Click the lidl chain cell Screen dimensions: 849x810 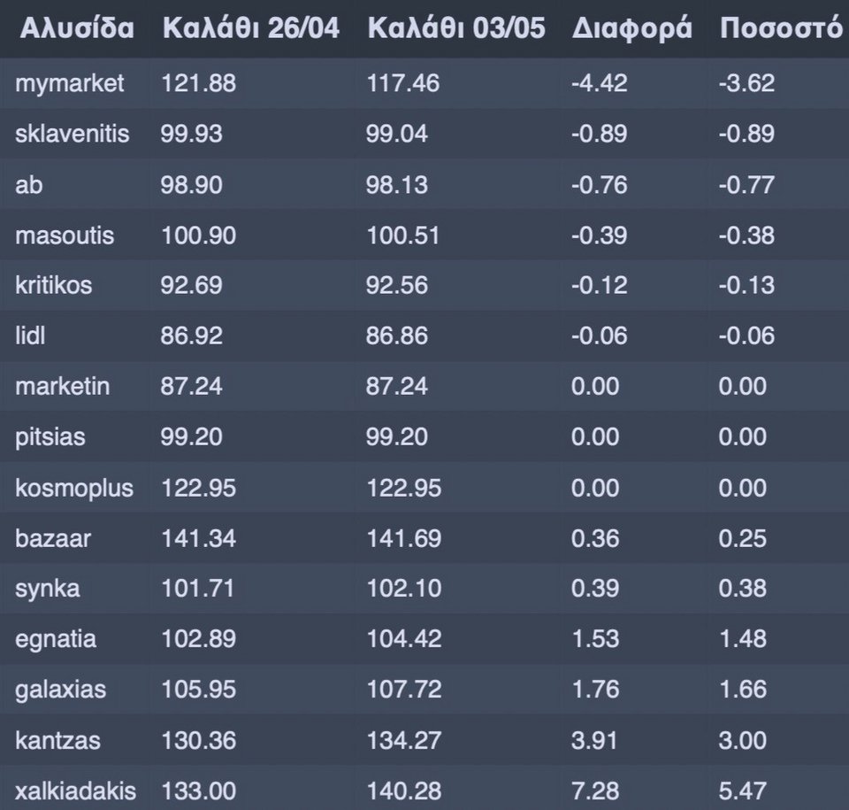tap(30, 335)
